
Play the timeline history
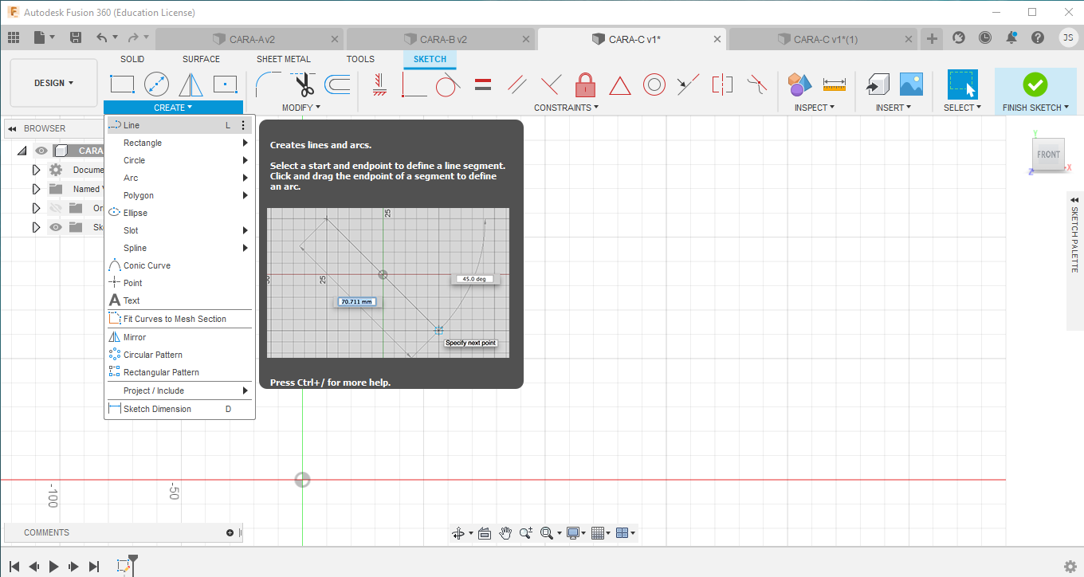[53, 567]
